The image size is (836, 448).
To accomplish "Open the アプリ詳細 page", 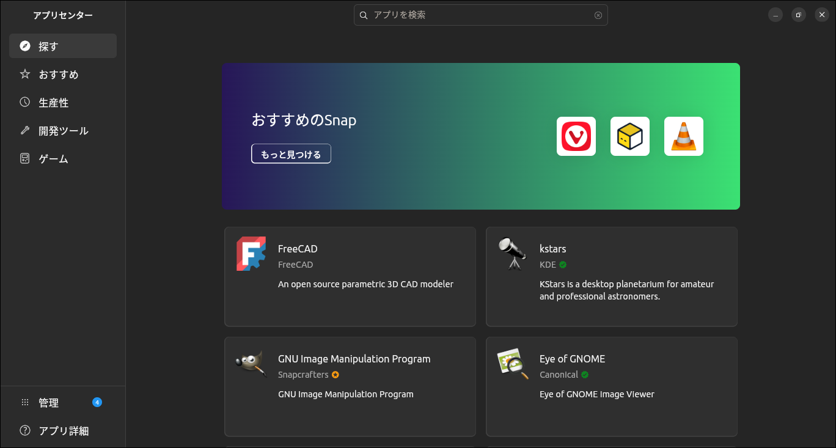I will (63, 430).
